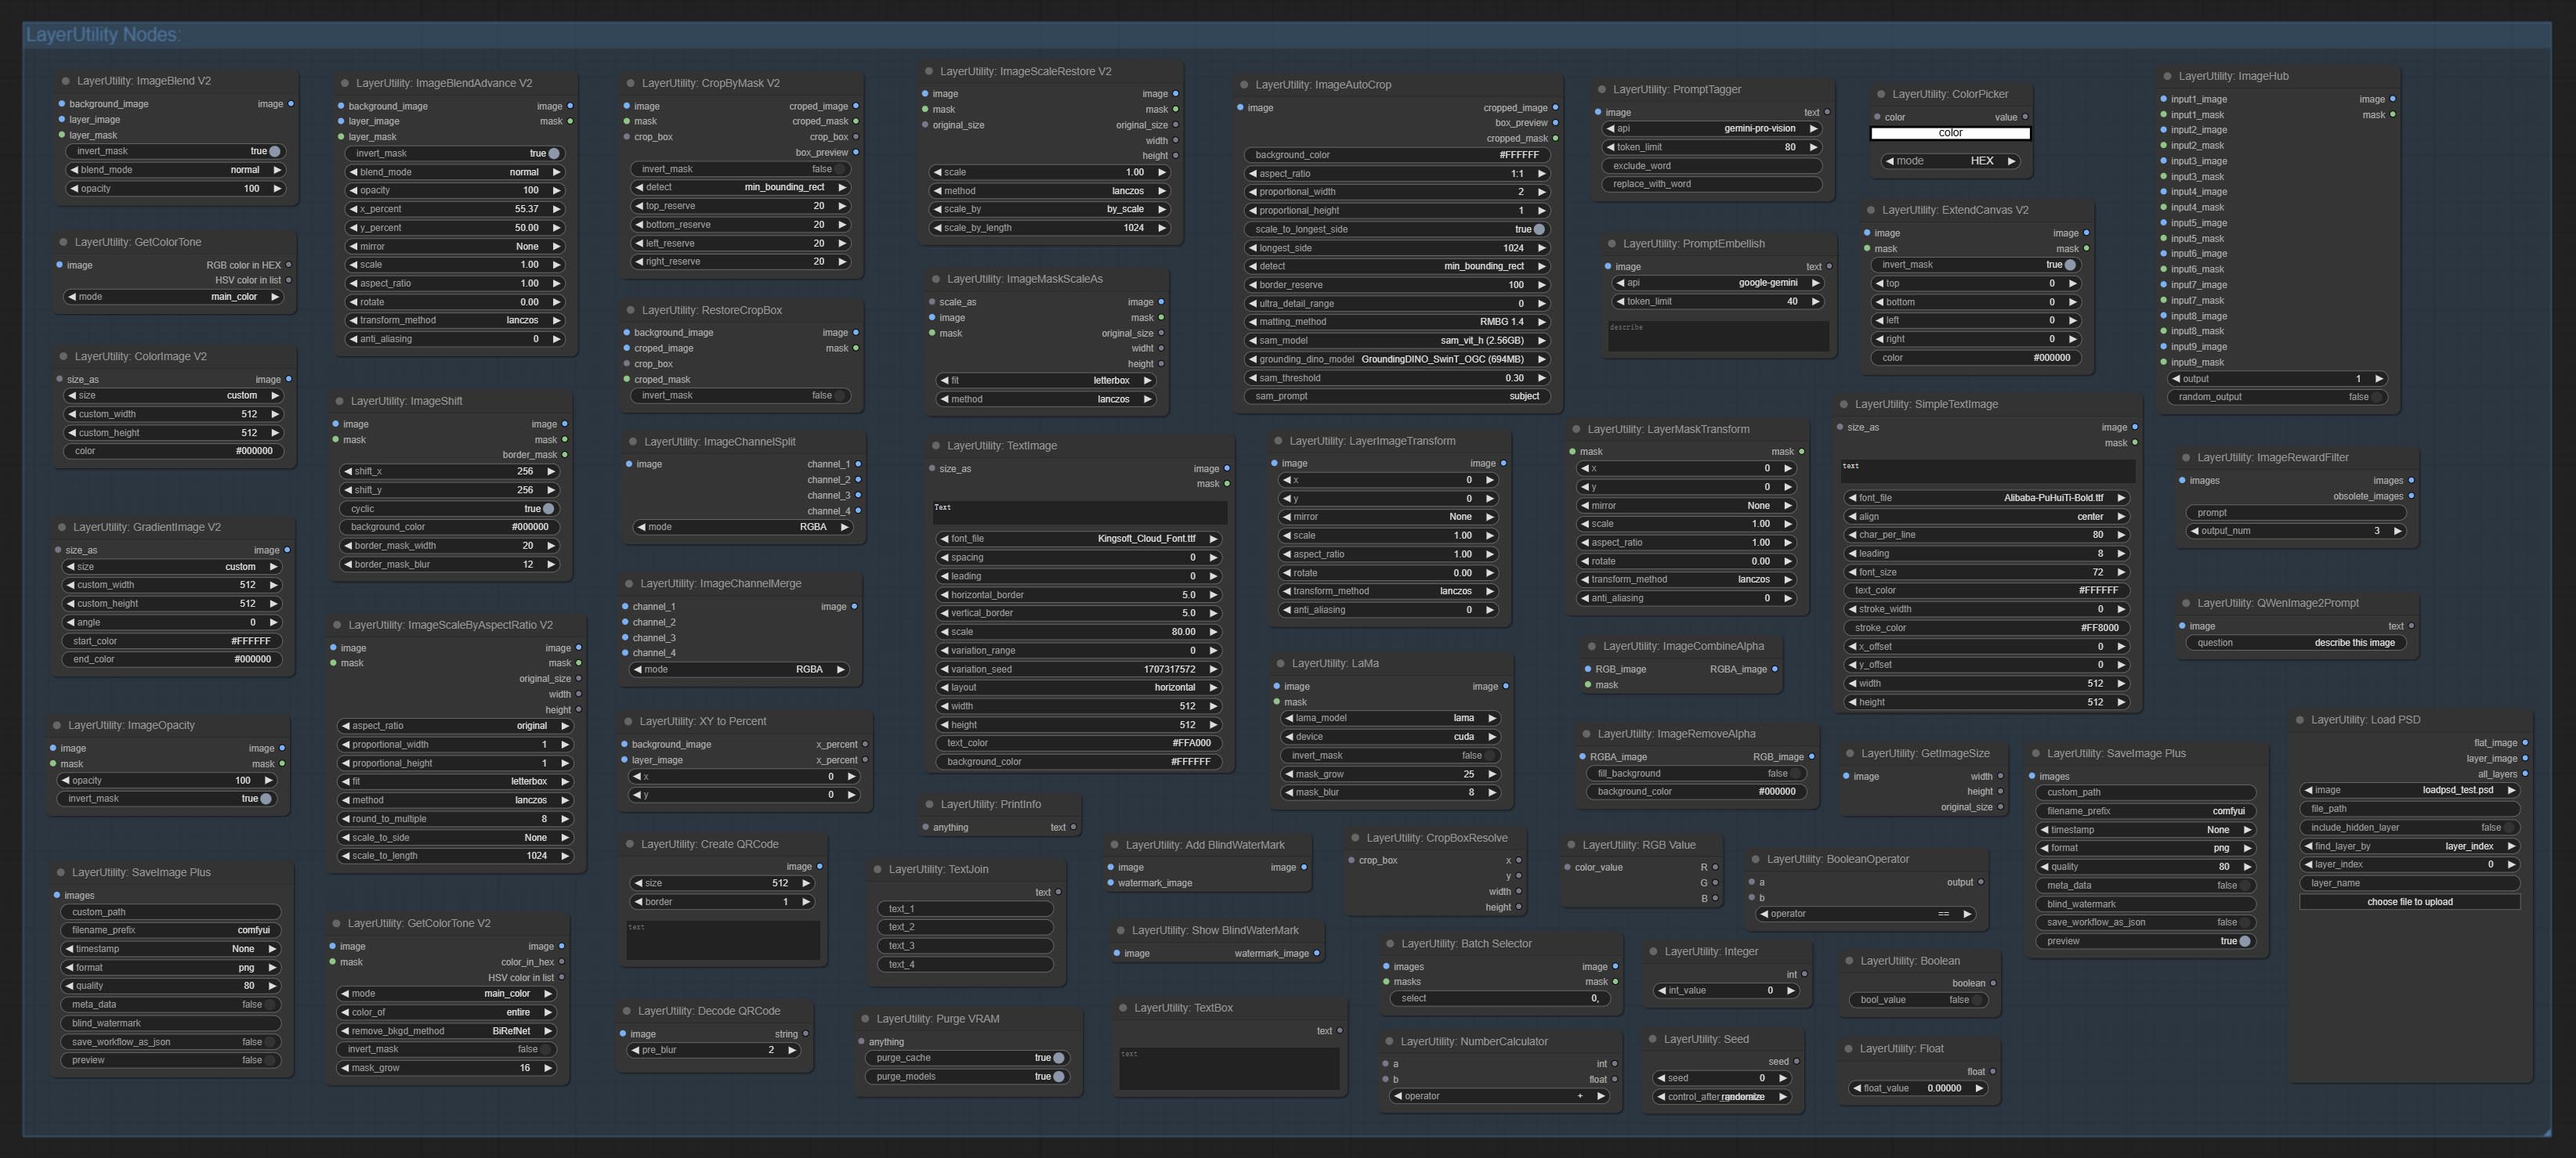This screenshot has height=1158, width=2576.
Task: Open the lama_model dropdown in LaMa node
Action: (1389, 719)
